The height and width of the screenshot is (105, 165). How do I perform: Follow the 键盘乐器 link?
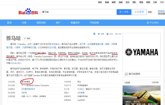(99, 44)
